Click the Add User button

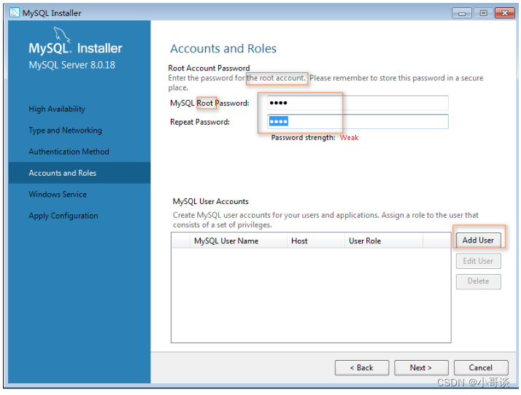pos(478,240)
